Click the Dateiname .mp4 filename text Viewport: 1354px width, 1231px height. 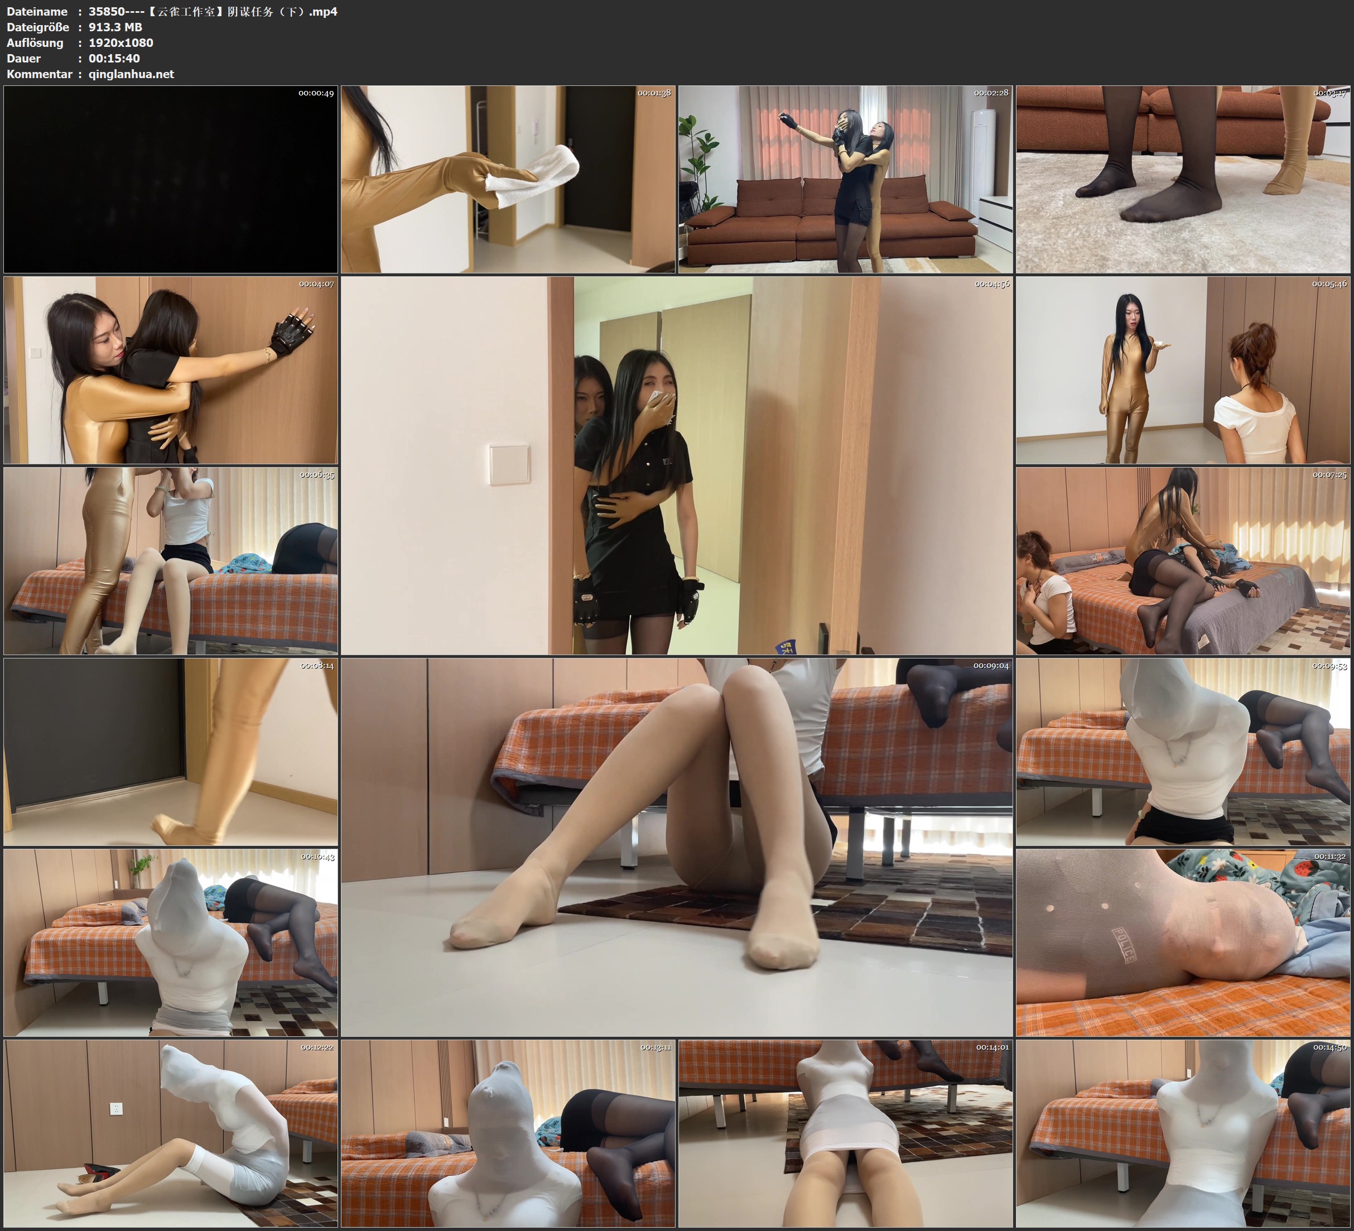(212, 11)
